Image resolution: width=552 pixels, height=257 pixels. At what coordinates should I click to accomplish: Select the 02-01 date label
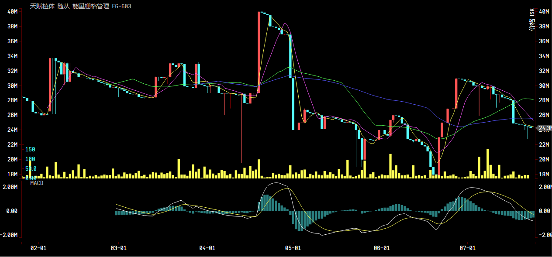coord(38,248)
